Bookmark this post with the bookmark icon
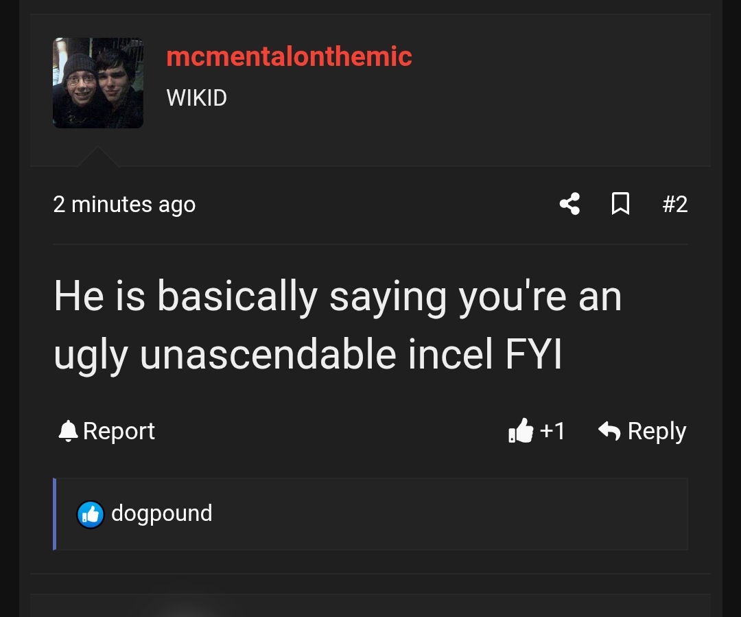The image size is (741, 617). coord(620,204)
